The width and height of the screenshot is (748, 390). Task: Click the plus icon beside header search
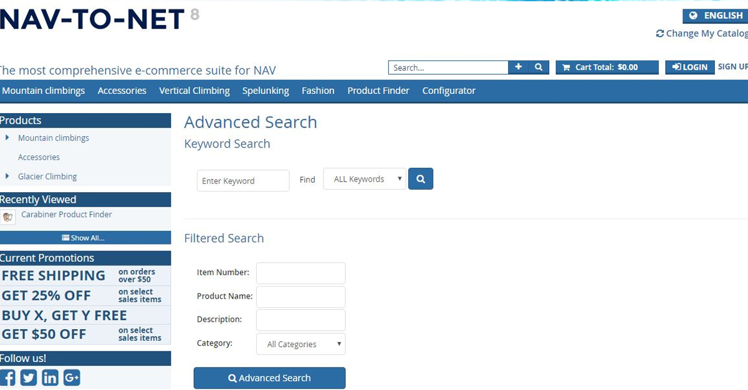pyautogui.click(x=519, y=67)
